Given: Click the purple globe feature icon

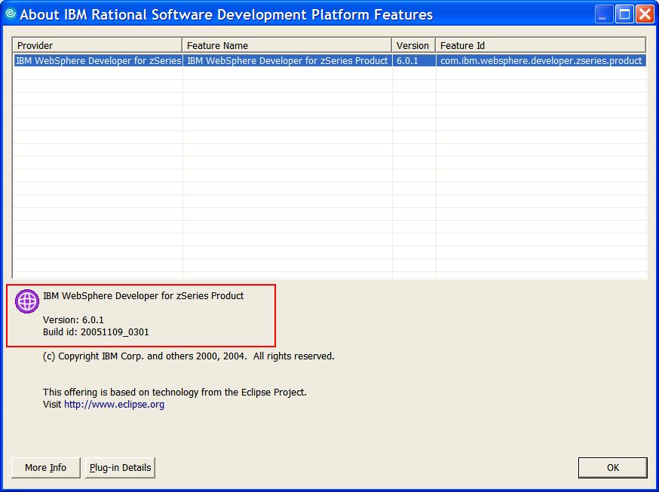Looking at the screenshot, I should click(x=27, y=301).
